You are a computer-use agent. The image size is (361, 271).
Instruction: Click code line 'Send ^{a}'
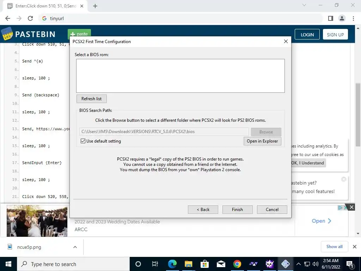[33, 61]
